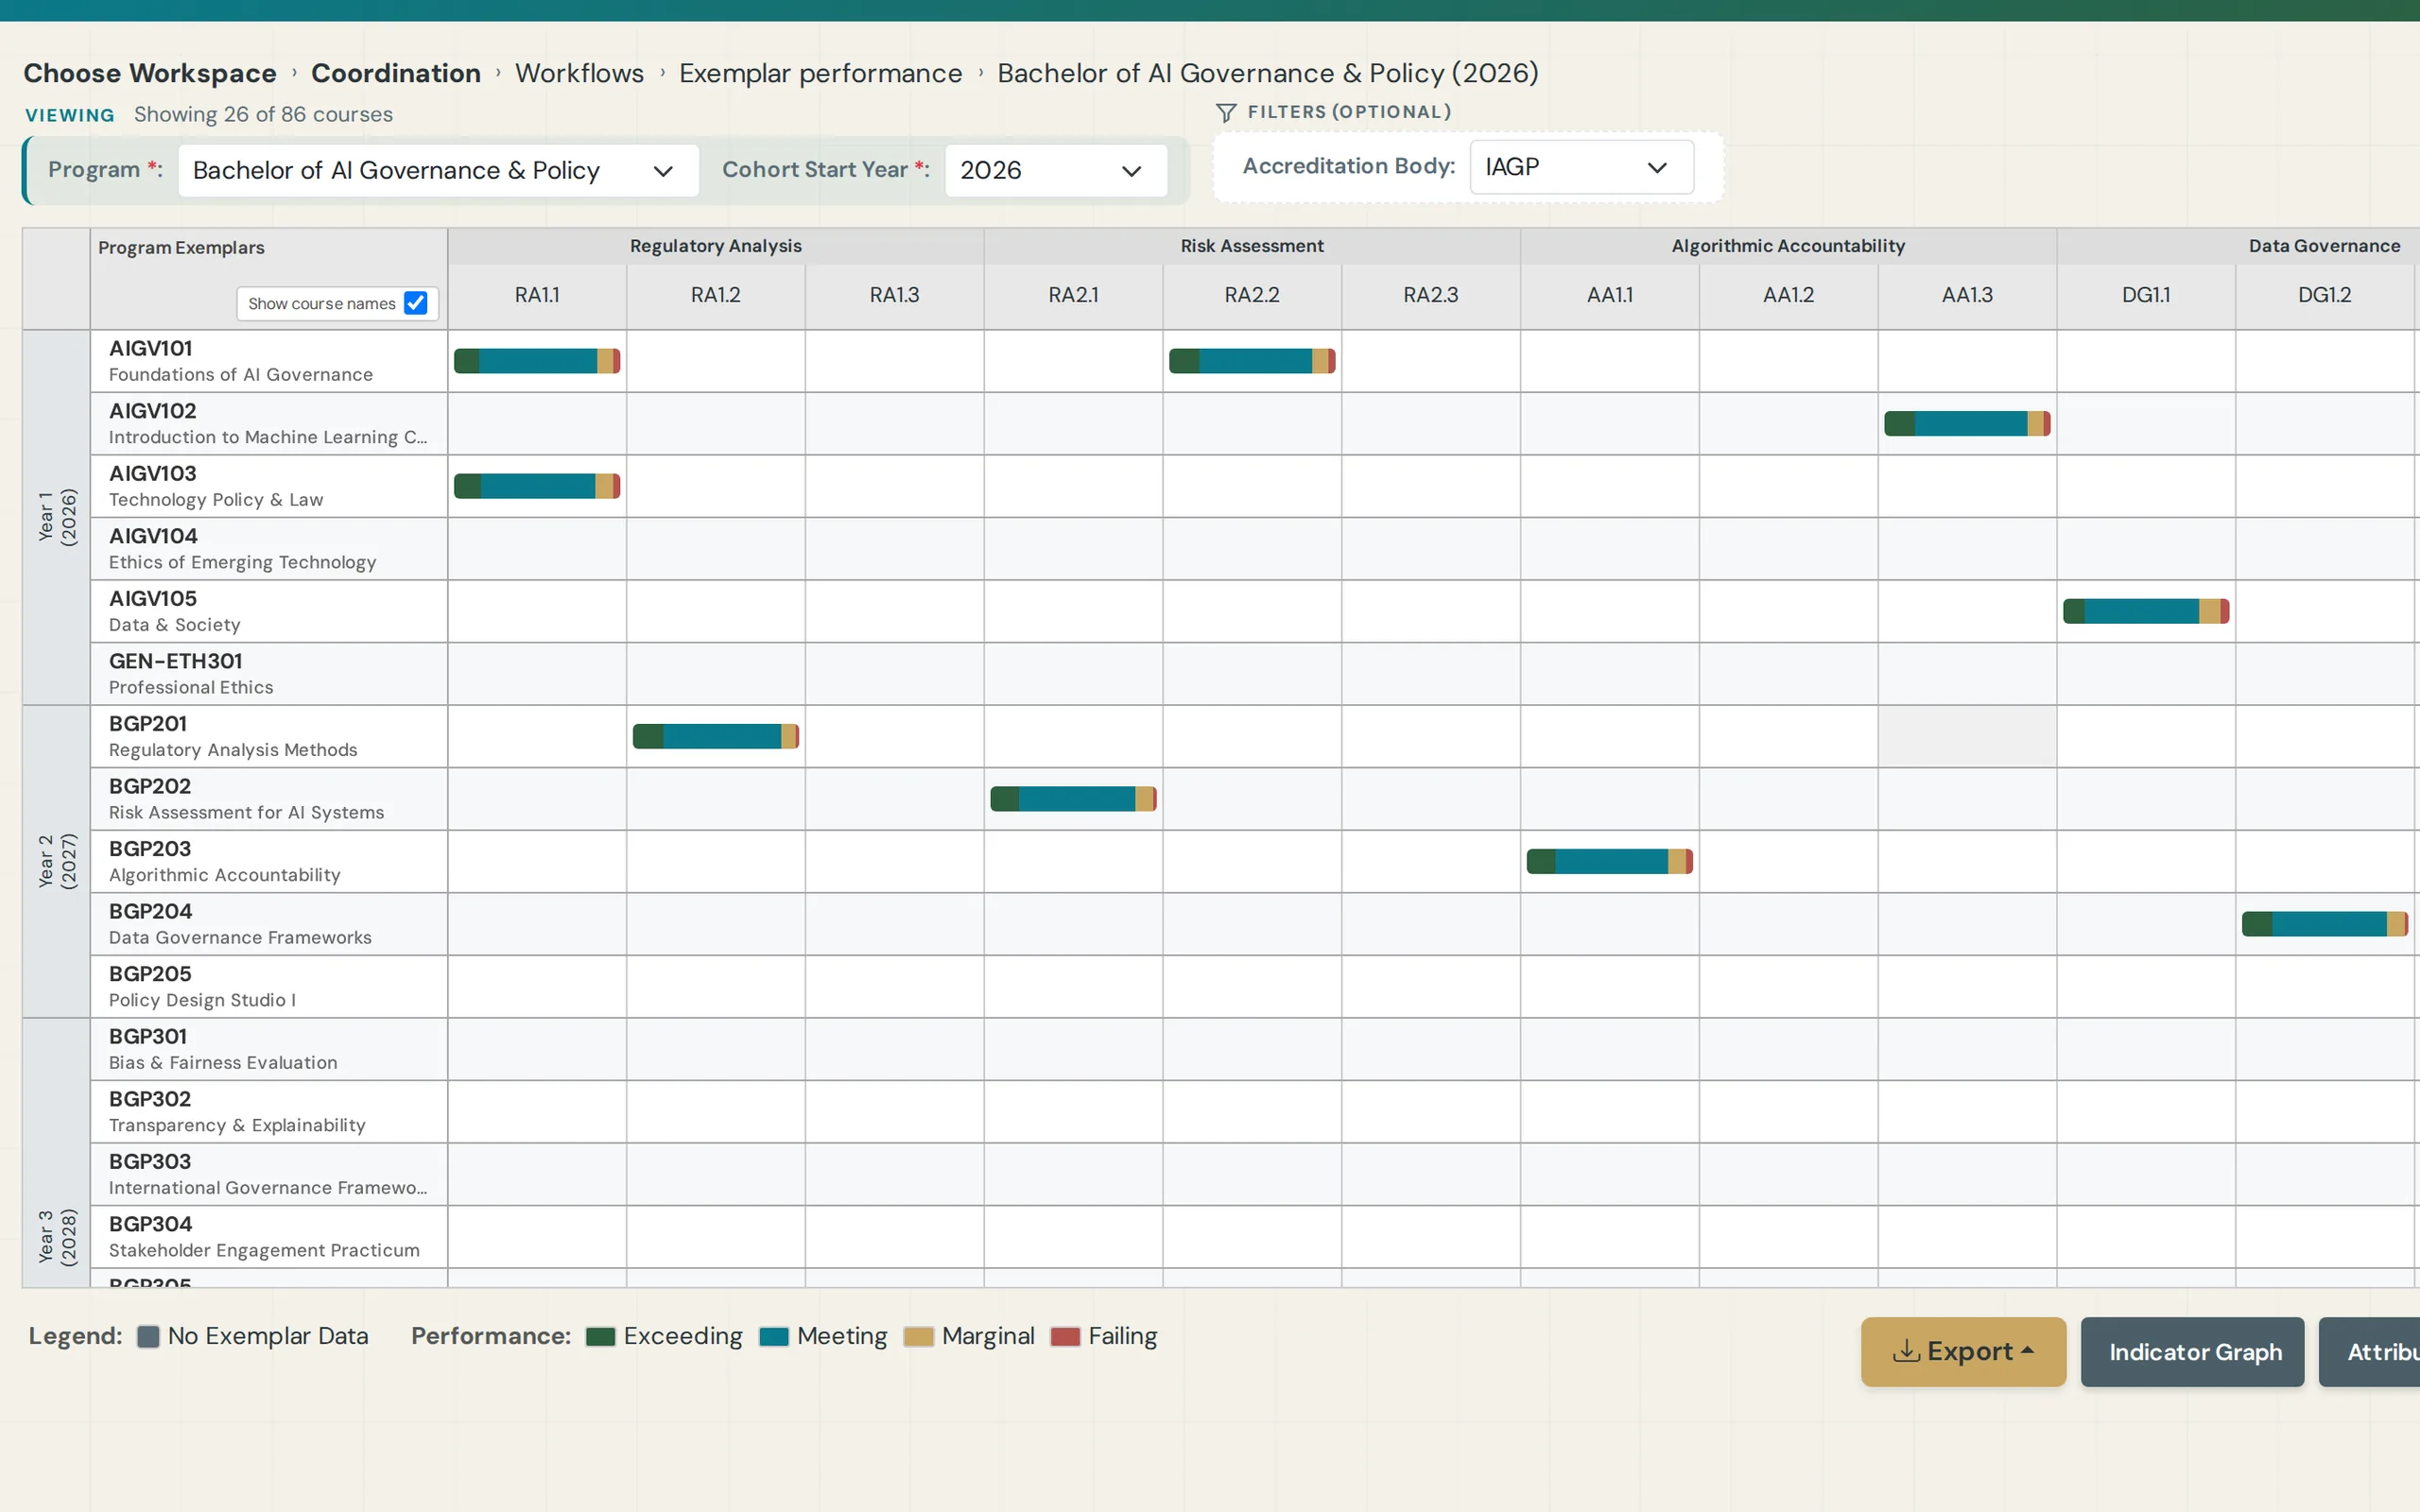This screenshot has width=2420, height=1512.
Task: Click the Risk Assessment group header
Action: click(x=1252, y=246)
